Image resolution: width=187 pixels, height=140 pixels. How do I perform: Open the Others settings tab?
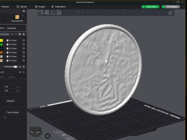click(x=12, y=77)
